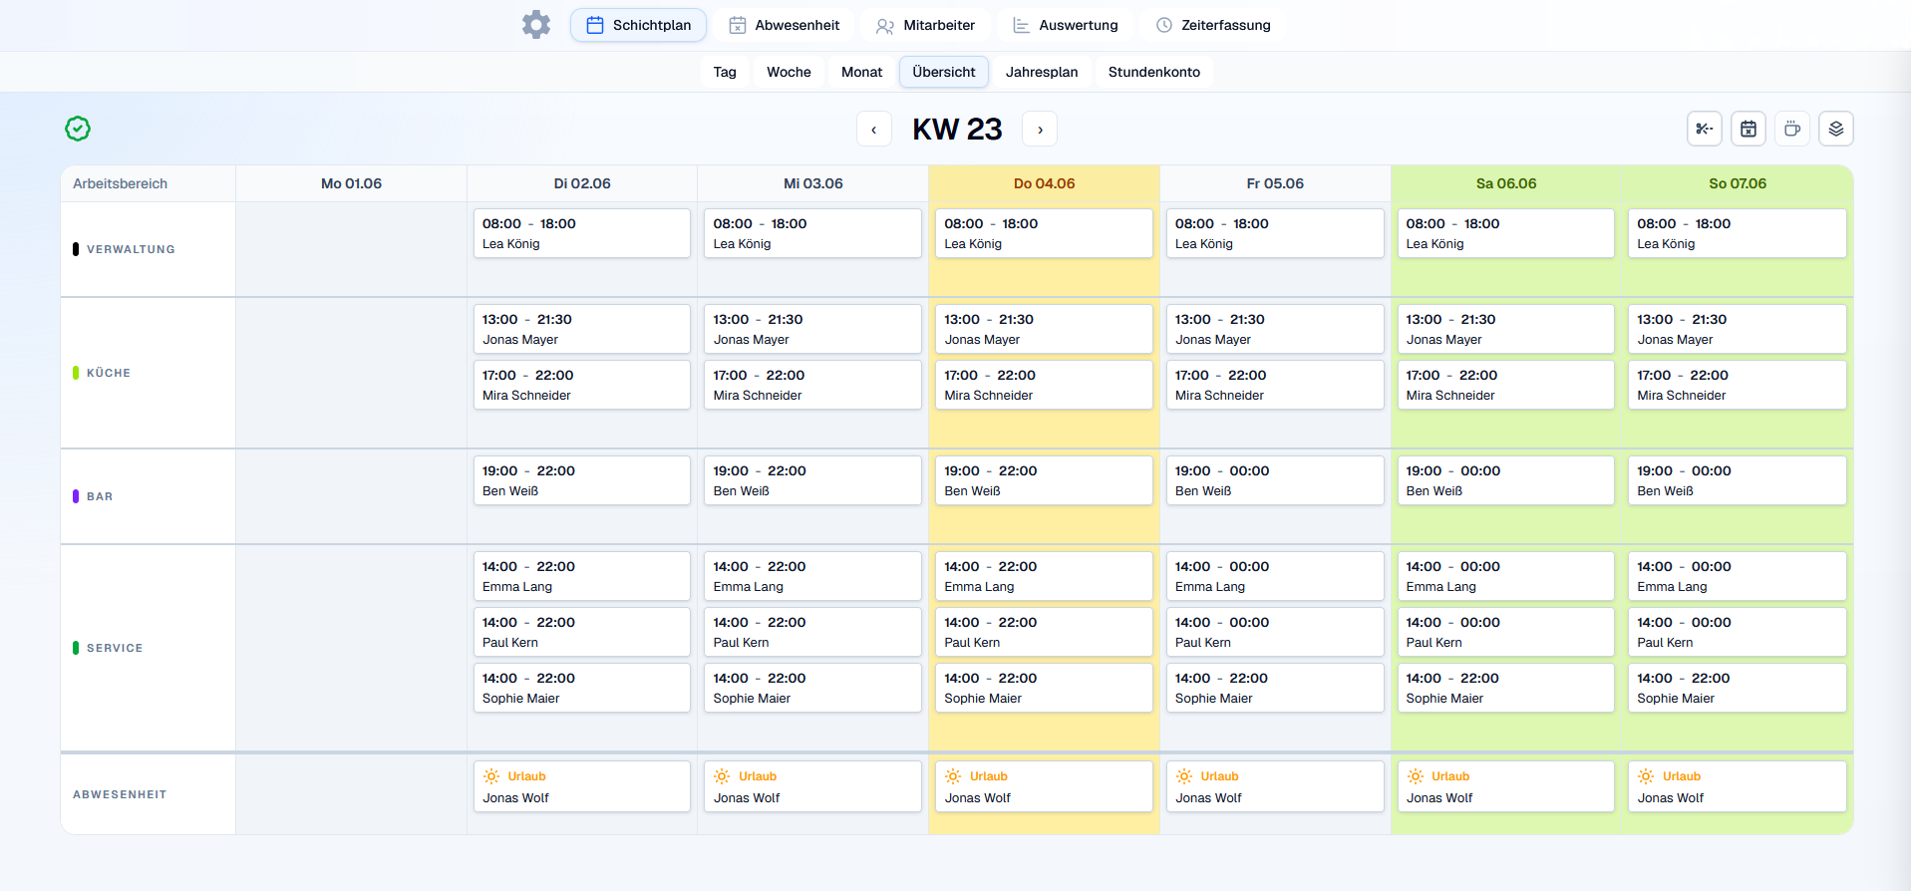Image resolution: width=1911 pixels, height=891 pixels.
Task: Click the Verwaltung work area label
Action: [x=131, y=249]
